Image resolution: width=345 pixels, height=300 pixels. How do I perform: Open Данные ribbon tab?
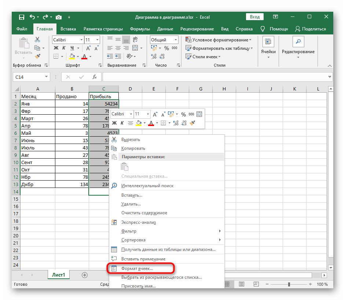165,29
